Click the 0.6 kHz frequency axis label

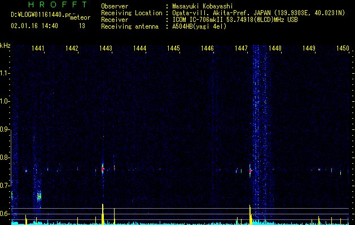[5, 214]
